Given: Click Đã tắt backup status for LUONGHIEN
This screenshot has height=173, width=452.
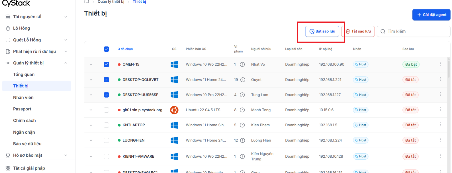Looking at the screenshot, I should (x=411, y=140).
